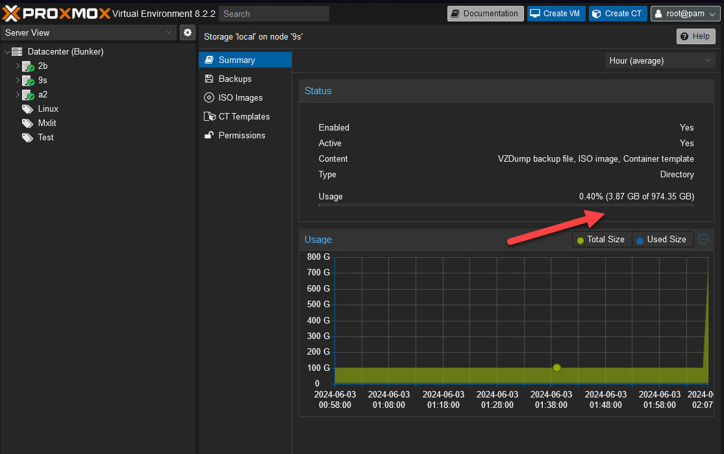Click the 2b node server icon
The height and width of the screenshot is (454, 724).
tap(28, 66)
